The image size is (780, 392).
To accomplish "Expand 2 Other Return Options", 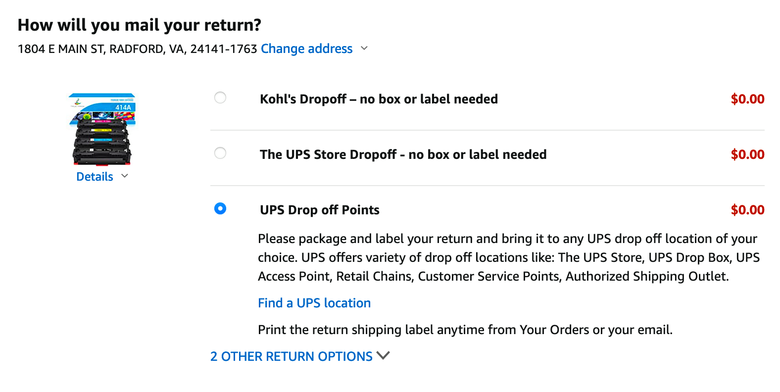I will tap(291, 356).
